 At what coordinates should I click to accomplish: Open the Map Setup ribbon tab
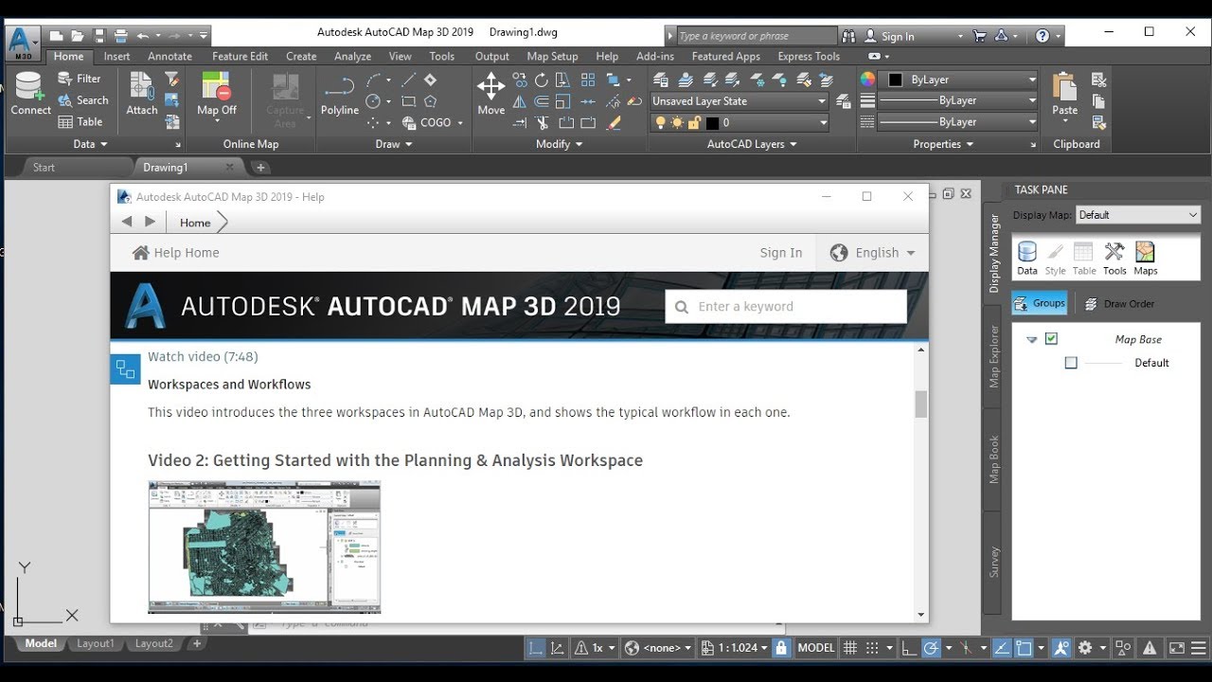pyautogui.click(x=552, y=56)
